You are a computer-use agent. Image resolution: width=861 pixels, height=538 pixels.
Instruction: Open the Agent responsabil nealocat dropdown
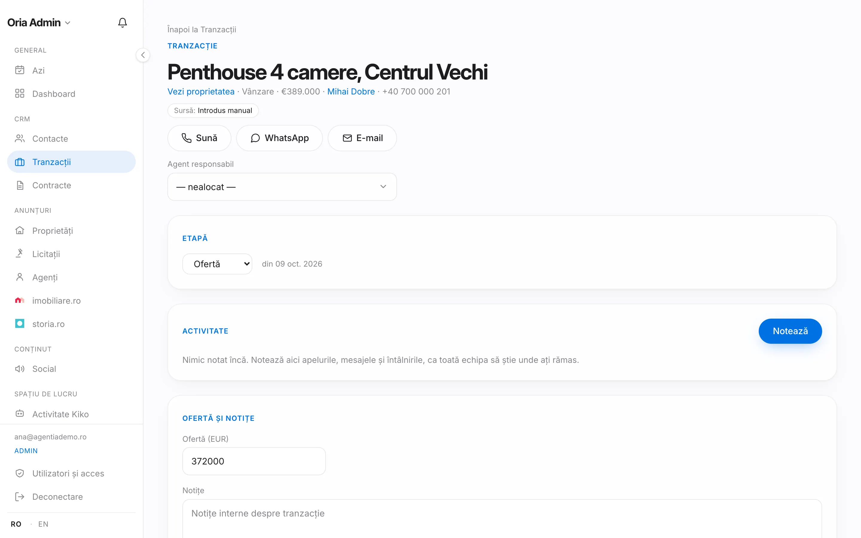coord(282,187)
